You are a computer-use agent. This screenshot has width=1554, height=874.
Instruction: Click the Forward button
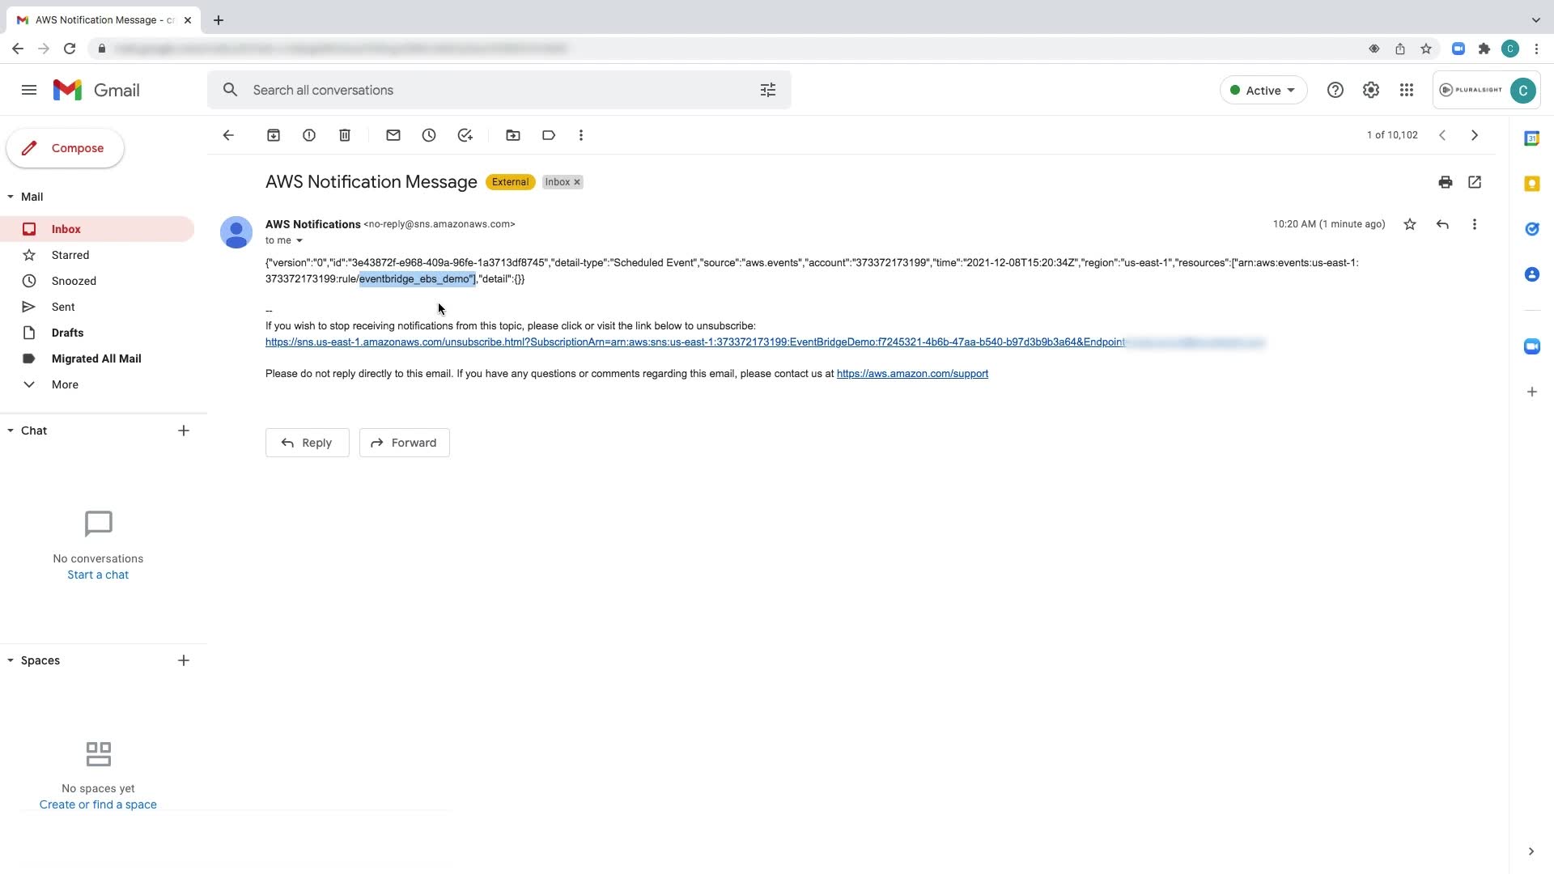404,443
